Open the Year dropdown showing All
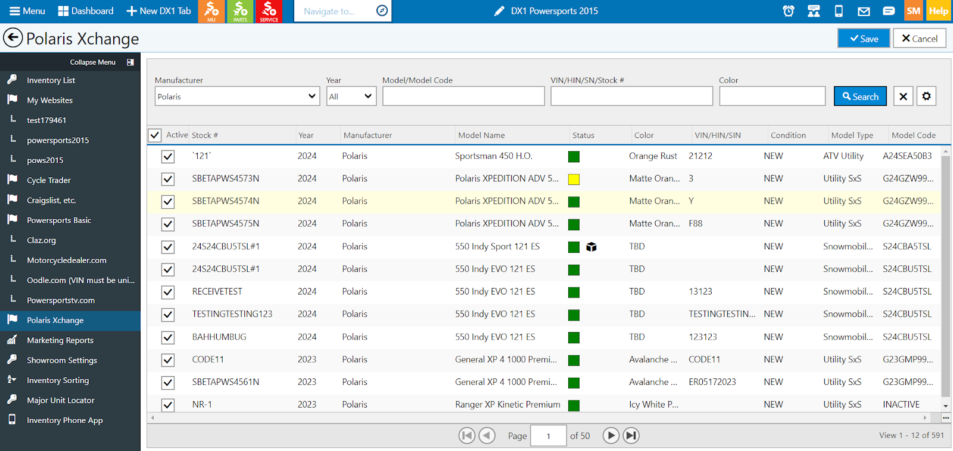 351,96
